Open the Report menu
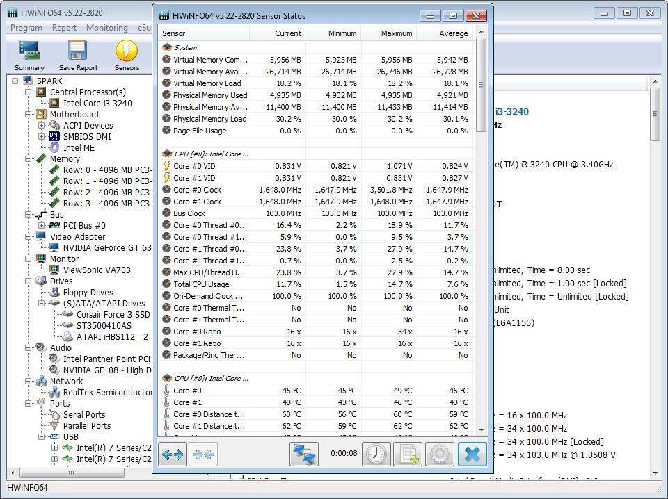The height and width of the screenshot is (499, 668). point(64,28)
